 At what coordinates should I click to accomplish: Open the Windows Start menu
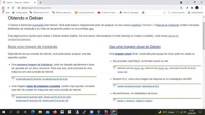point(4,112)
